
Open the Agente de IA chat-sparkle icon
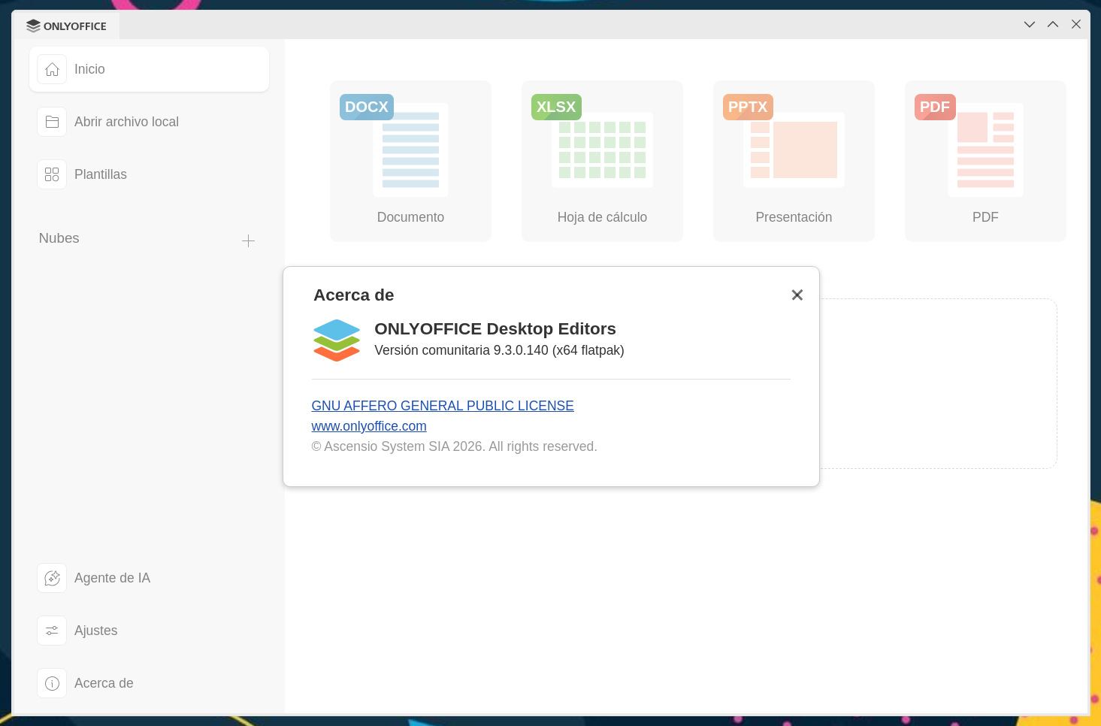coord(51,577)
